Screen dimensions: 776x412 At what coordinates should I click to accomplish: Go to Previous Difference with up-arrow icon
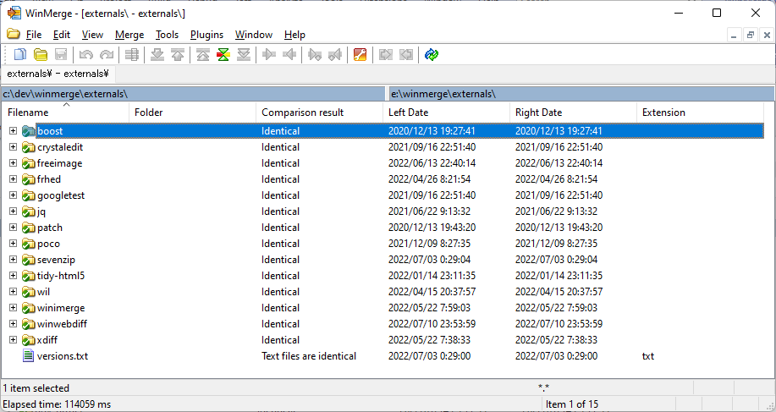tap(178, 54)
